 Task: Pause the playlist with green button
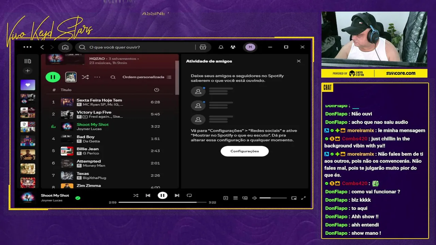53,77
